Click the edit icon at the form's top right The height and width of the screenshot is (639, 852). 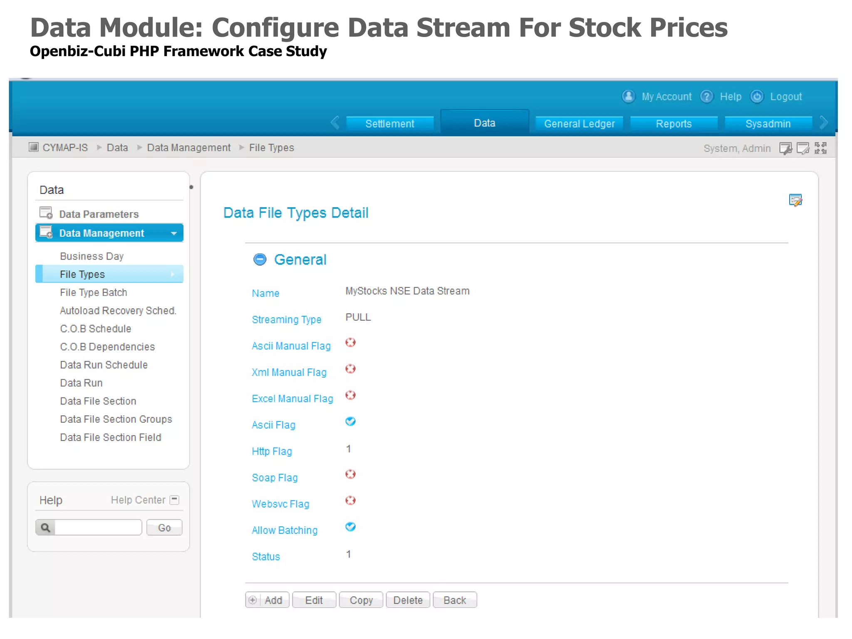click(795, 200)
